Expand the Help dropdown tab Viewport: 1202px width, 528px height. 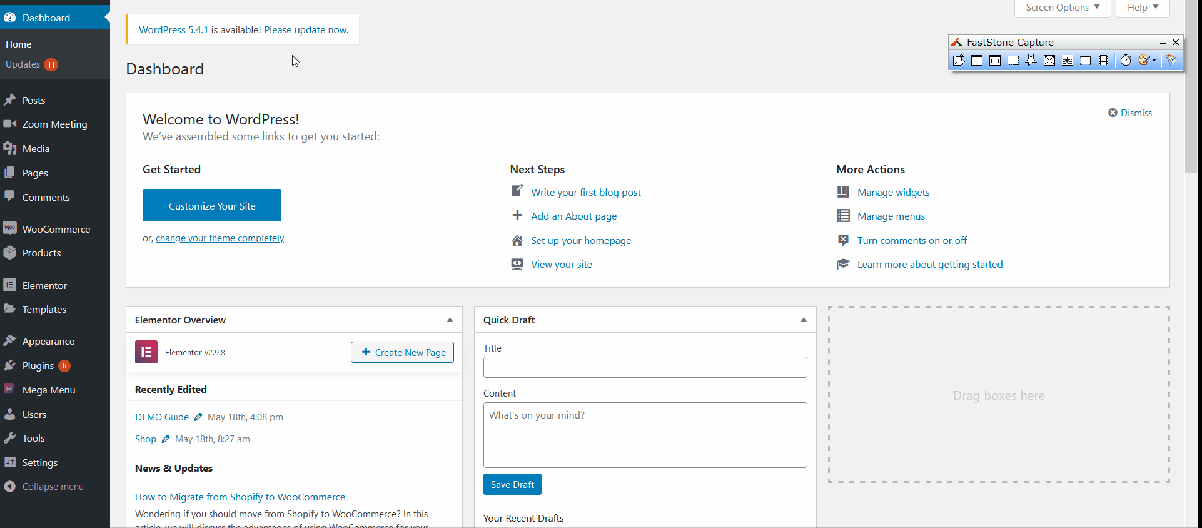pyautogui.click(x=1143, y=8)
